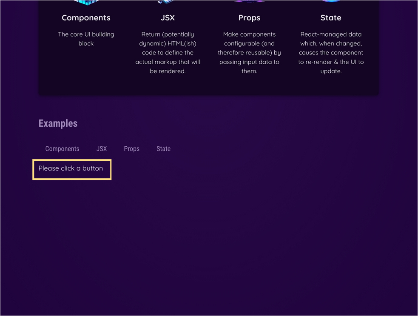The image size is (418, 316).
Task: Select the Components card title
Action: (x=86, y=18)
